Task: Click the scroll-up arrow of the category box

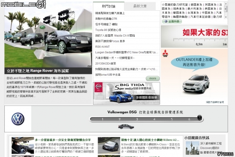Action: [x=226, y=4]
